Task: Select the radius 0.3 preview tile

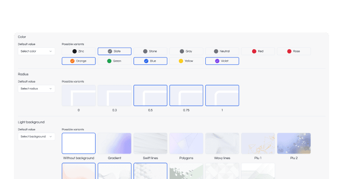Action: tap(114, 96)
